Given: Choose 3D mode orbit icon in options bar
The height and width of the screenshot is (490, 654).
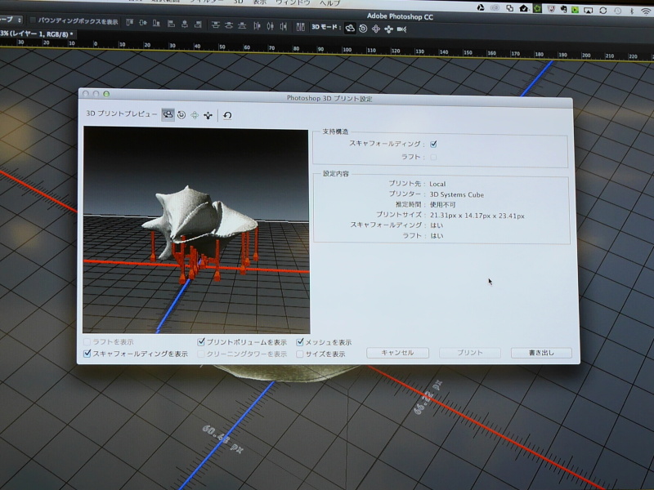Looking at the screenshot, I should click(x=350, y=29).
